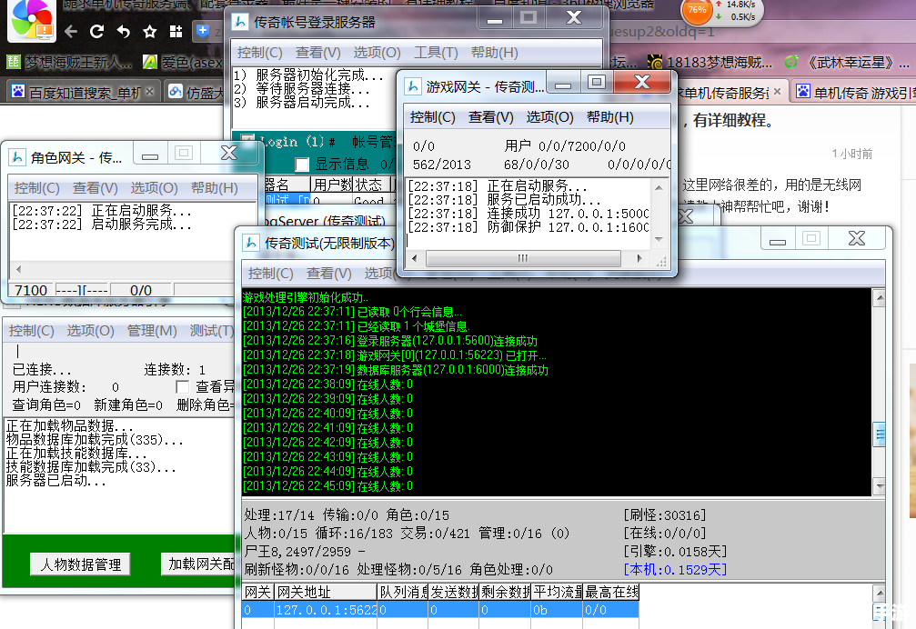
Task: Click the 76% network speed ball
Action: (697, 11)
